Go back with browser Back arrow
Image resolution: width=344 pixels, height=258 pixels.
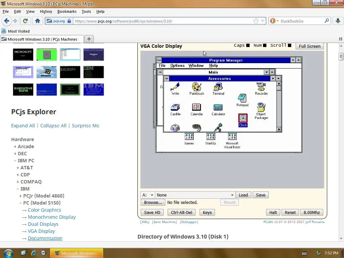(7, 21)
